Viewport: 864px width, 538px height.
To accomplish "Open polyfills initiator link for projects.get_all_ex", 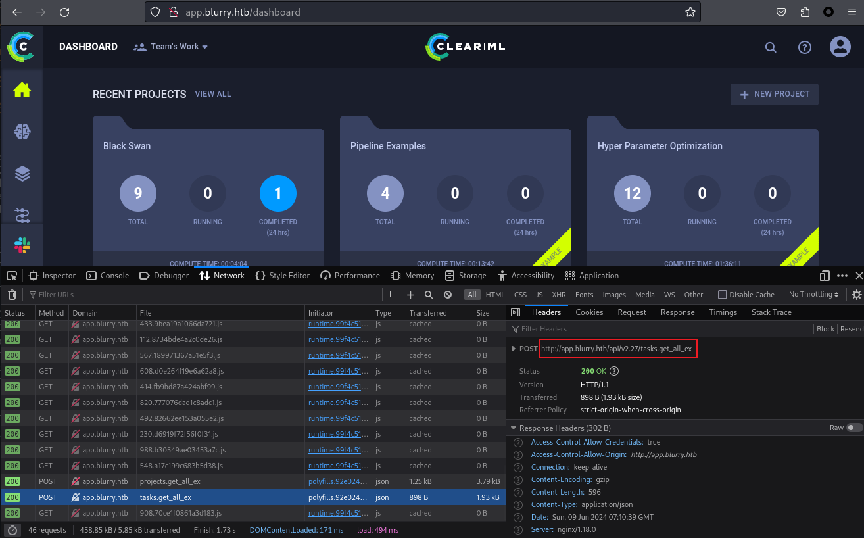I will coord(337,481).
